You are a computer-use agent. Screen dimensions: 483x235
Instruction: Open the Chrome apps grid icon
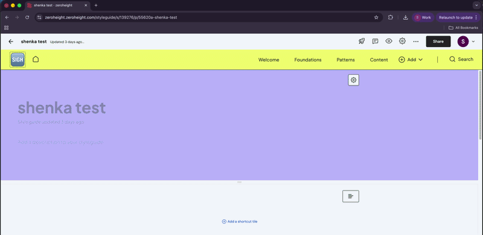click(6, 28)
